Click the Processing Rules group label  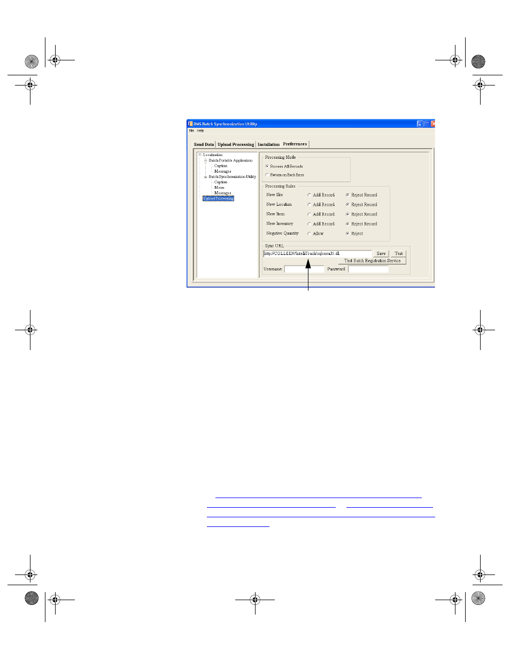(280, 187)
